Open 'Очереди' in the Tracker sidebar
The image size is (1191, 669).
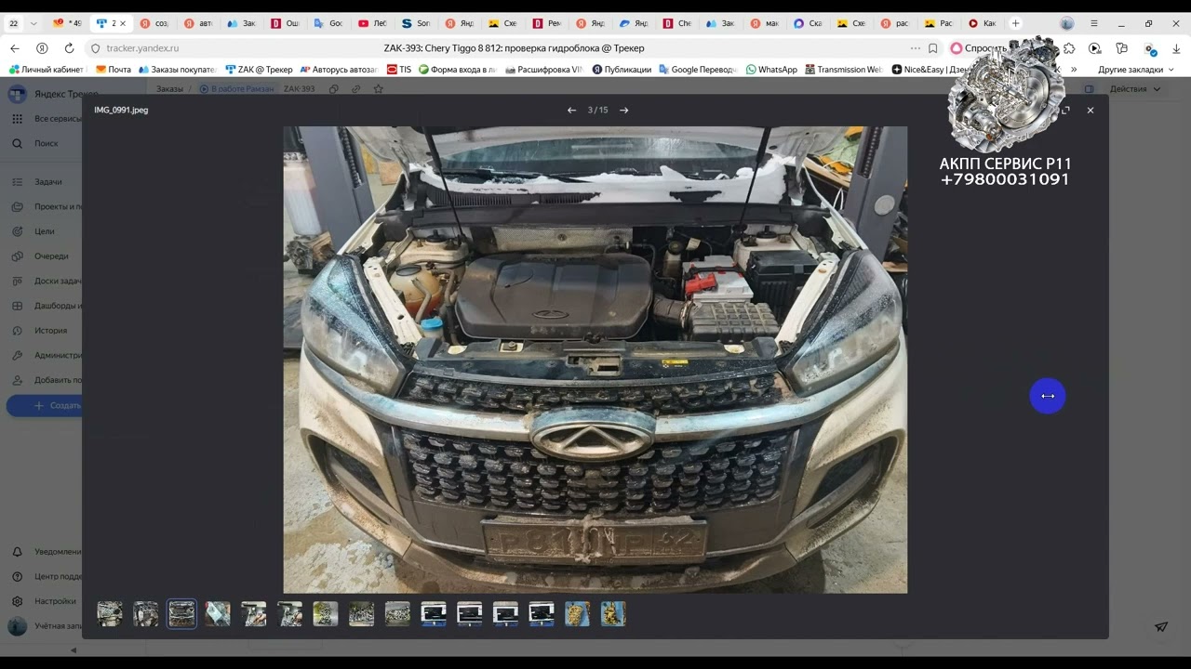pos(51,256)
